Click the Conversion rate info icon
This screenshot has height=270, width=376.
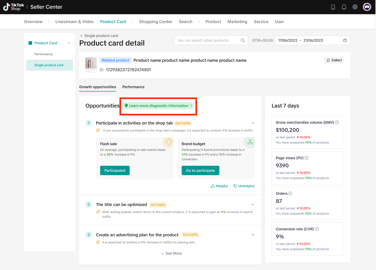tap(317, 229)
